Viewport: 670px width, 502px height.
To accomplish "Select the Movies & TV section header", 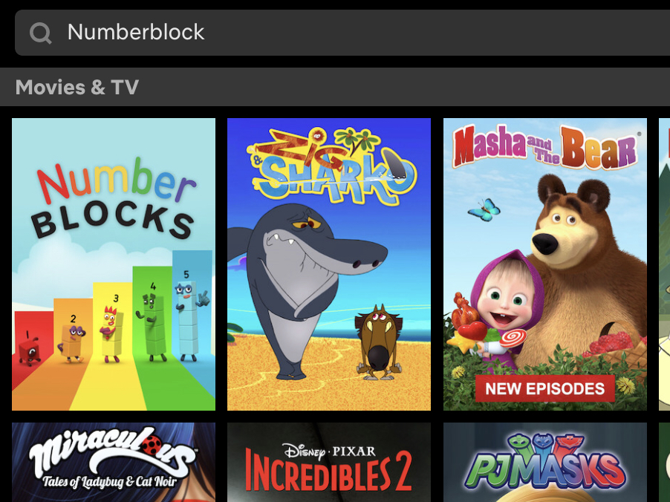I will tap(77, 87).
